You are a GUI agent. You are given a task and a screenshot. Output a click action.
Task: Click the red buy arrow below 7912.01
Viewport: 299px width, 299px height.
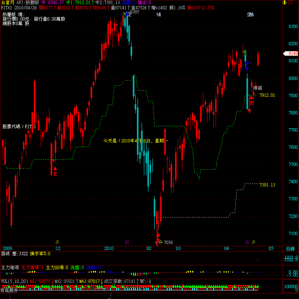click(252, 98)
